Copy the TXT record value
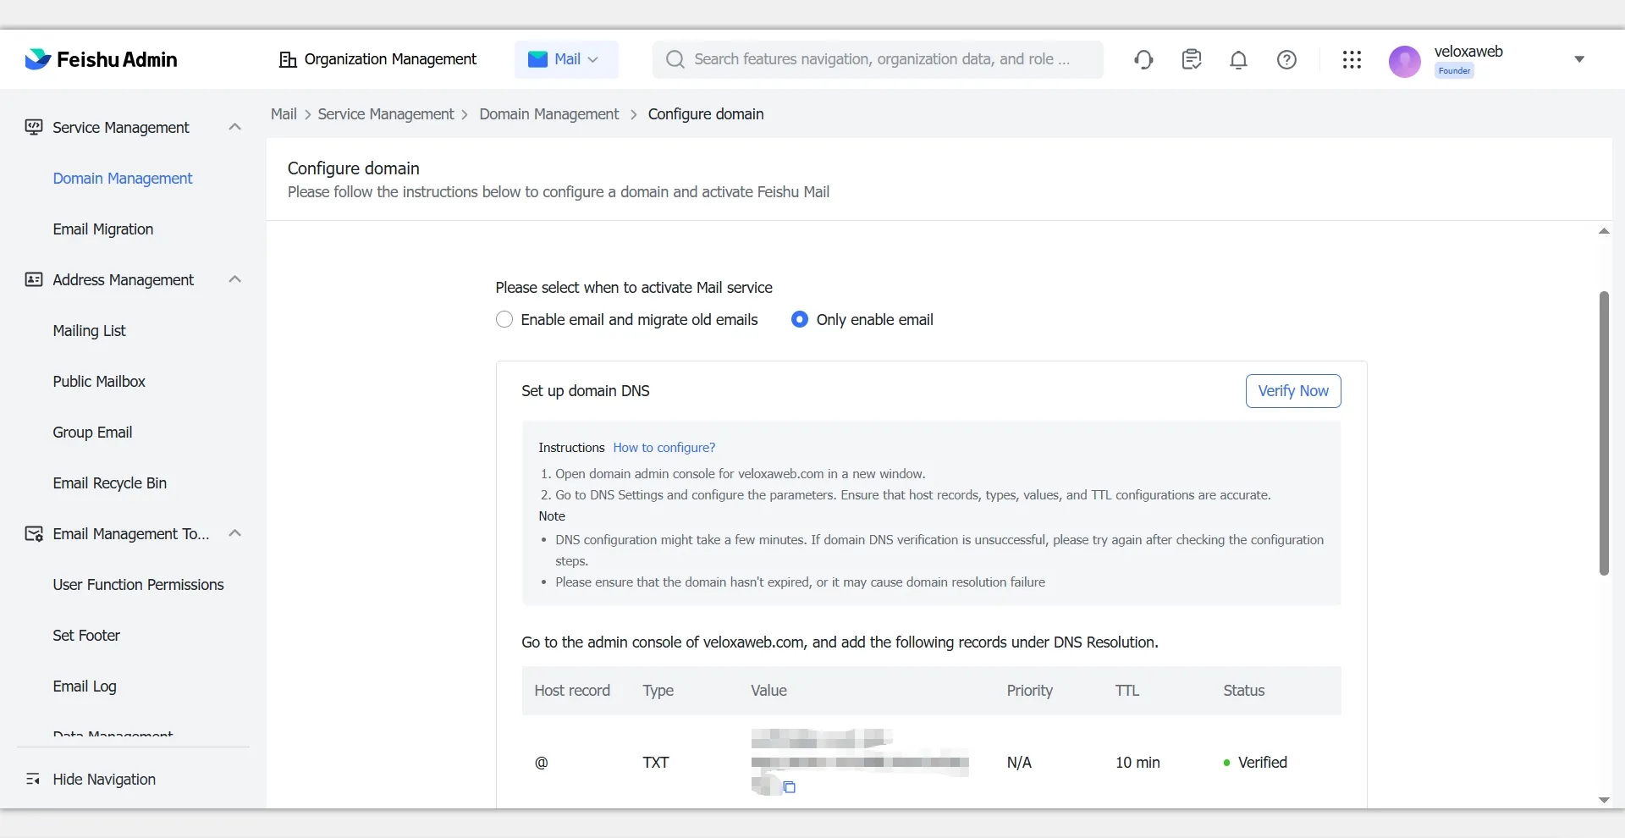The height and width of the screenshot is (838, 1625). 789,787
